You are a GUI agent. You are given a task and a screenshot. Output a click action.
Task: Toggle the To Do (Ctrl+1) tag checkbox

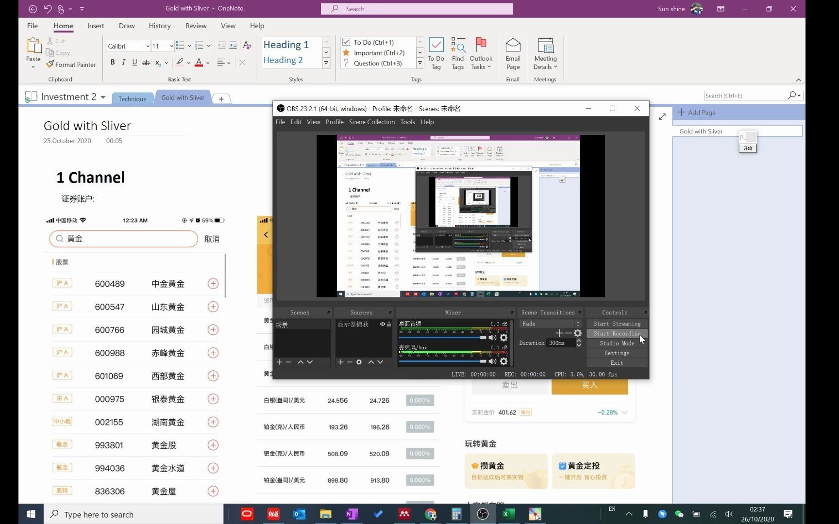[x=346, y=42]
